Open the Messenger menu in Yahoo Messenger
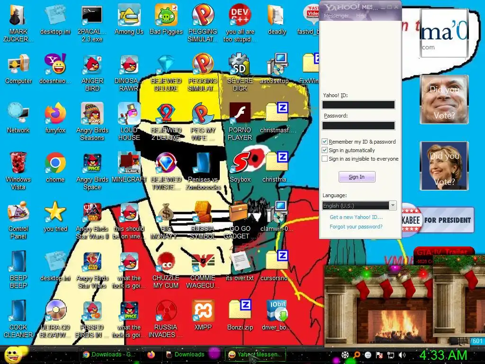Viewport: 485px width, 364px height. [x=336, y=16]
